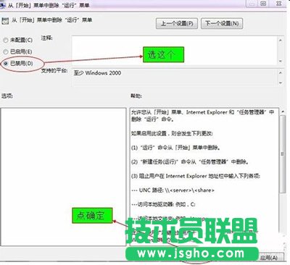Click the title bar window icon
The height and width of the screenshot is (265, 290).
pos(3,4)
